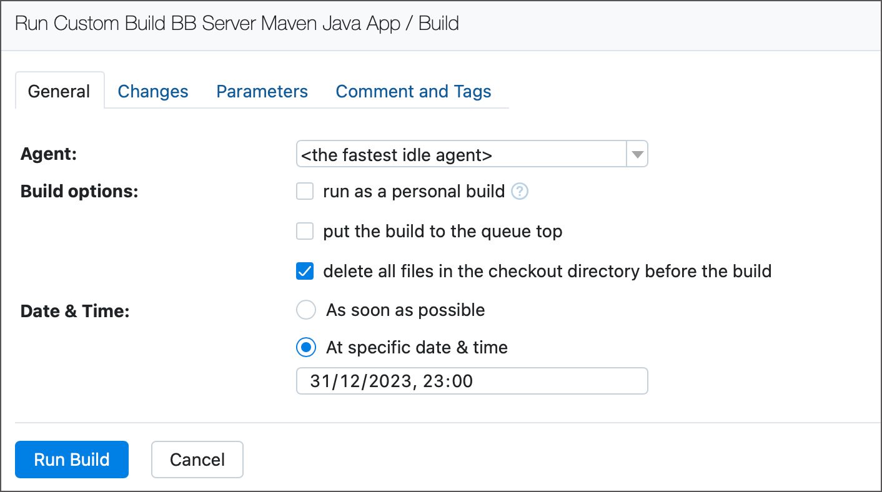Switch to the Changes tab
882x492 pixels.
152,91
